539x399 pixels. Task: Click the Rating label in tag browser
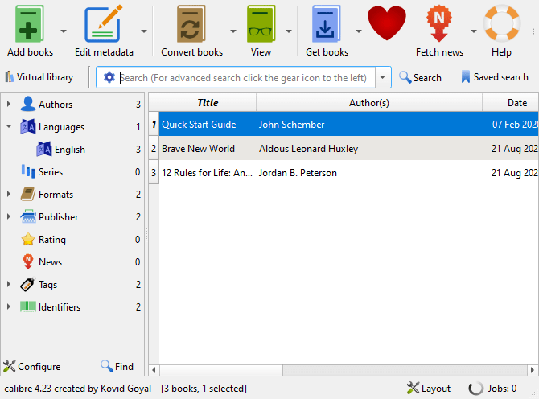(52, 240)
